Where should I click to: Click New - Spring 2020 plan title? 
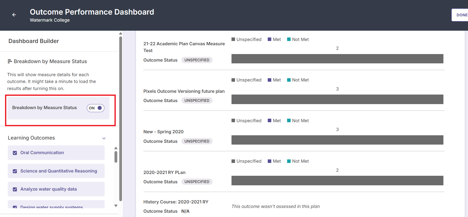pos(163,132)
